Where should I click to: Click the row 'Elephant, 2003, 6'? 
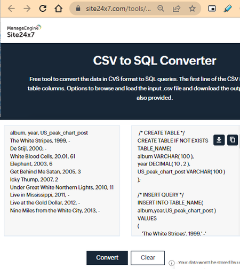pyautogui.click(x=31, y=164)
